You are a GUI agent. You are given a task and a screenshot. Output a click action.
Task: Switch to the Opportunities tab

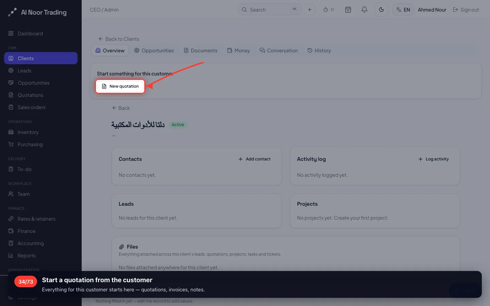pyautogui.click(x=154, y=50)
